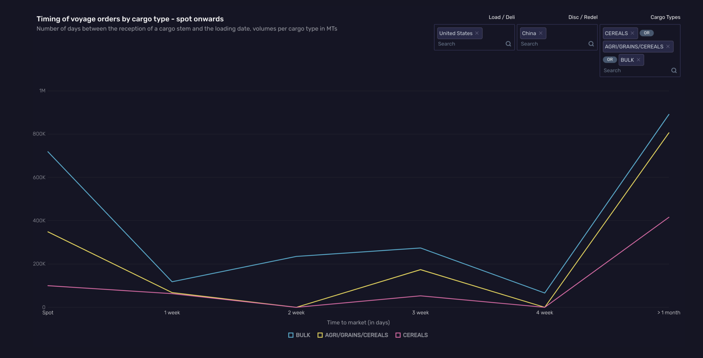The width and height of the screenshot is (703, 358).
Task: Toggle AGRI/GRAINS/CEREALS series in legend
Action: click(356, 335)
